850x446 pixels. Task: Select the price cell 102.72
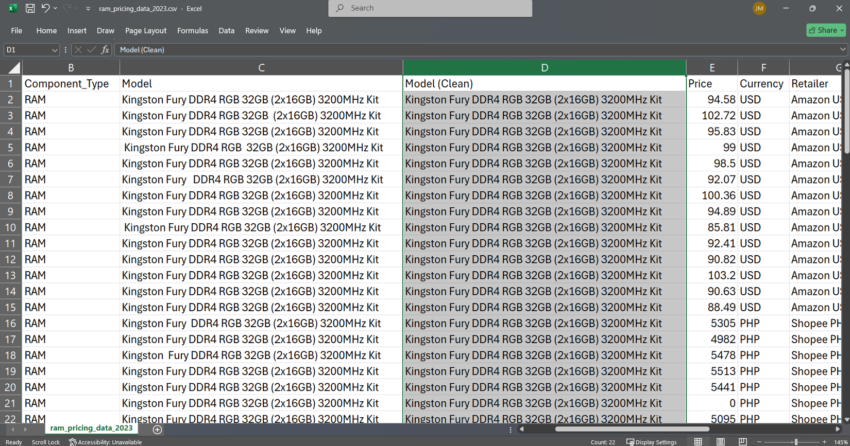click(712, 116)
